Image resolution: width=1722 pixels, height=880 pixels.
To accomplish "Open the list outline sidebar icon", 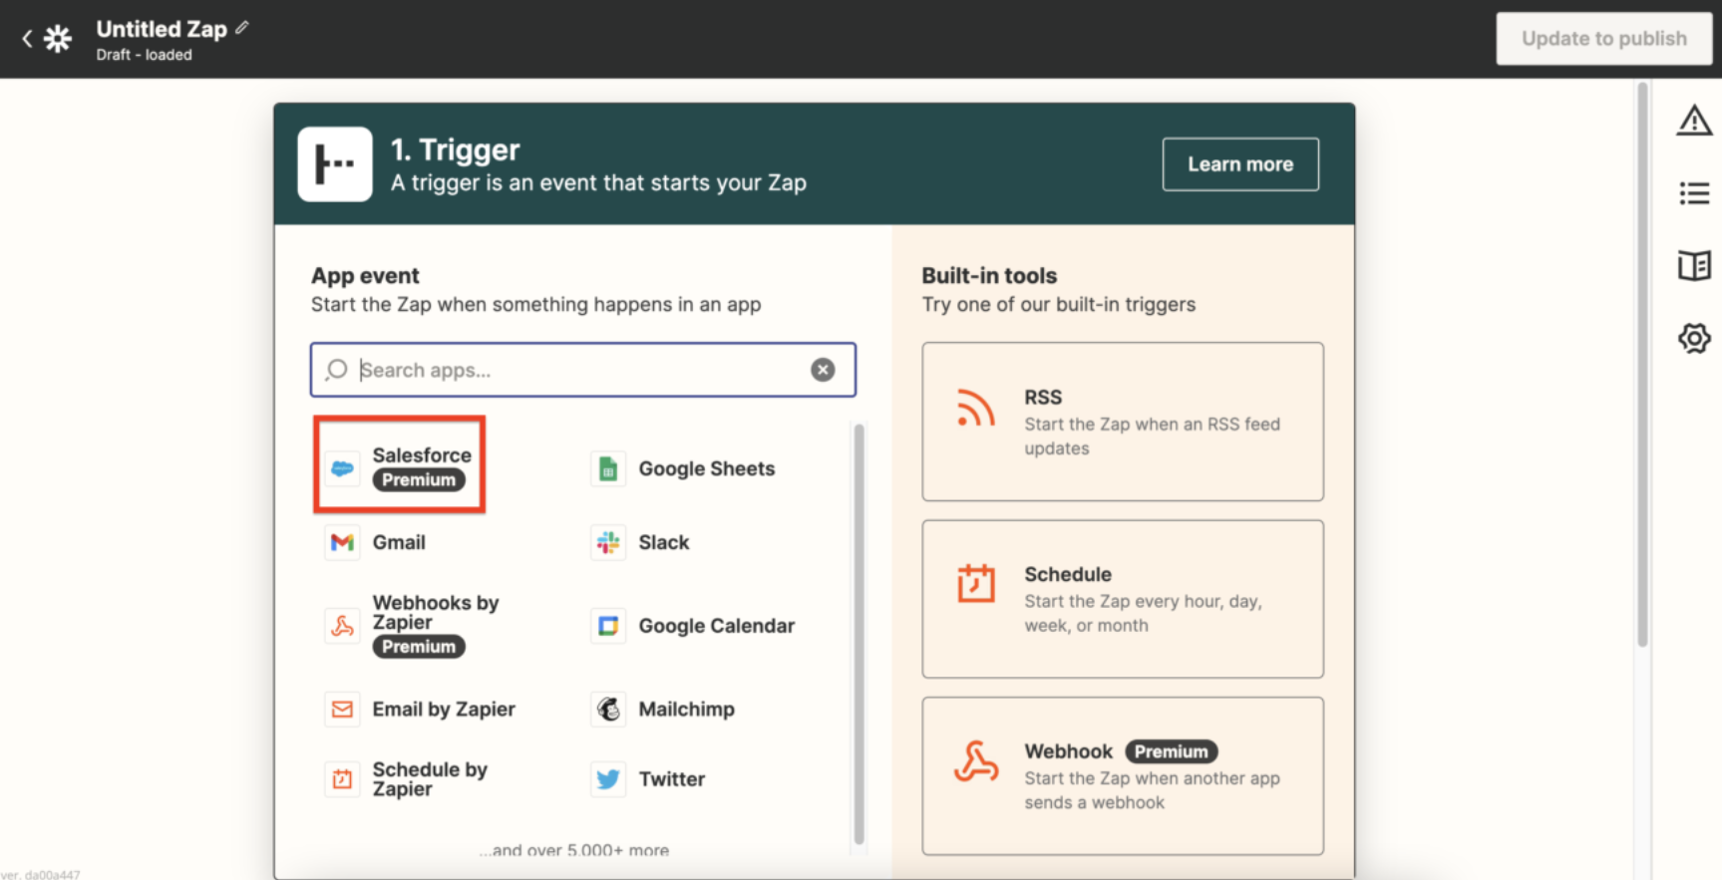I will pos(1694,193).
